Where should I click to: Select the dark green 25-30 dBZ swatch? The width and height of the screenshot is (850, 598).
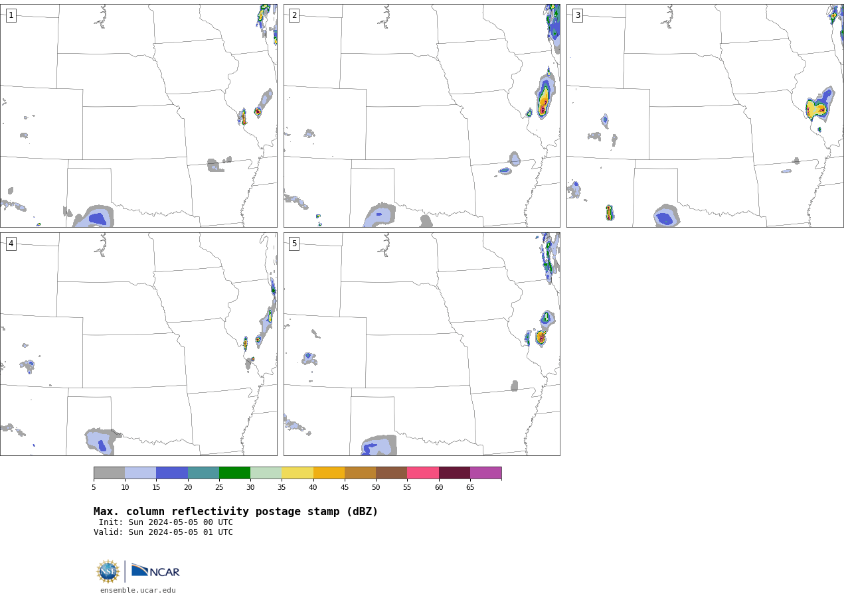[x=234, y=473]
